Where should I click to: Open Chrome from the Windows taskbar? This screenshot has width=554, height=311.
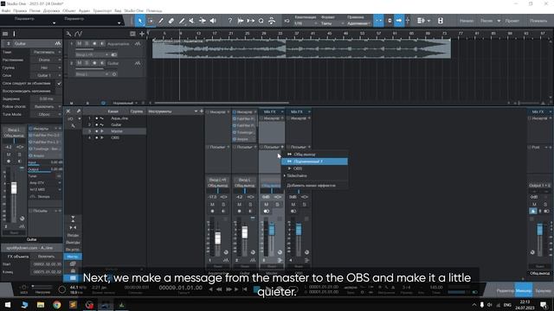click(x=57, y=305)
